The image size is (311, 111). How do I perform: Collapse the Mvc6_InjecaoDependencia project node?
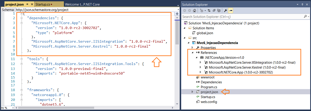point(188,43)
